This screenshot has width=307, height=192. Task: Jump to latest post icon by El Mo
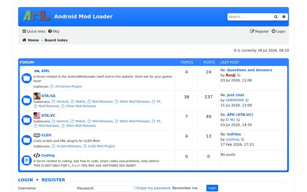238,120
